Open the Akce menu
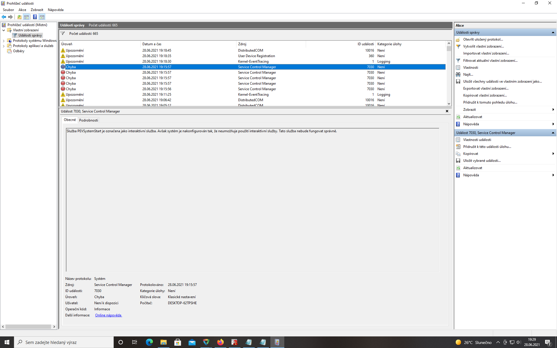The image size is (557, 348). [x=22, y=10]
